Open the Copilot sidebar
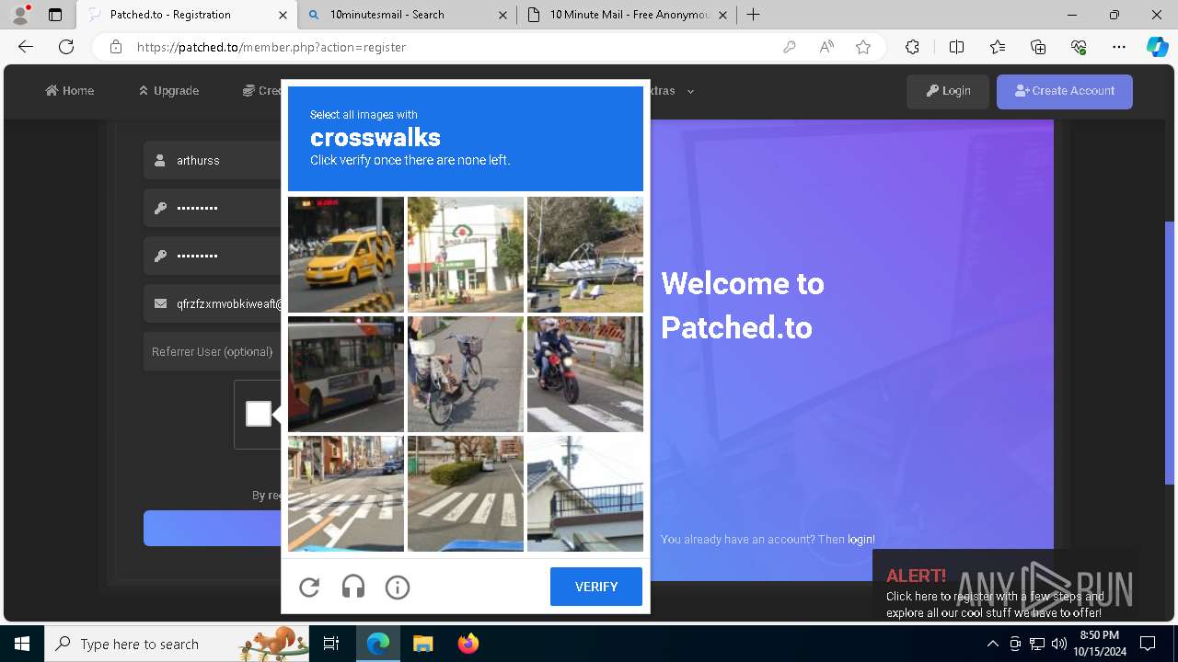The height and width of the screenshot is (662, 1178). click(x=1158, y=47)
